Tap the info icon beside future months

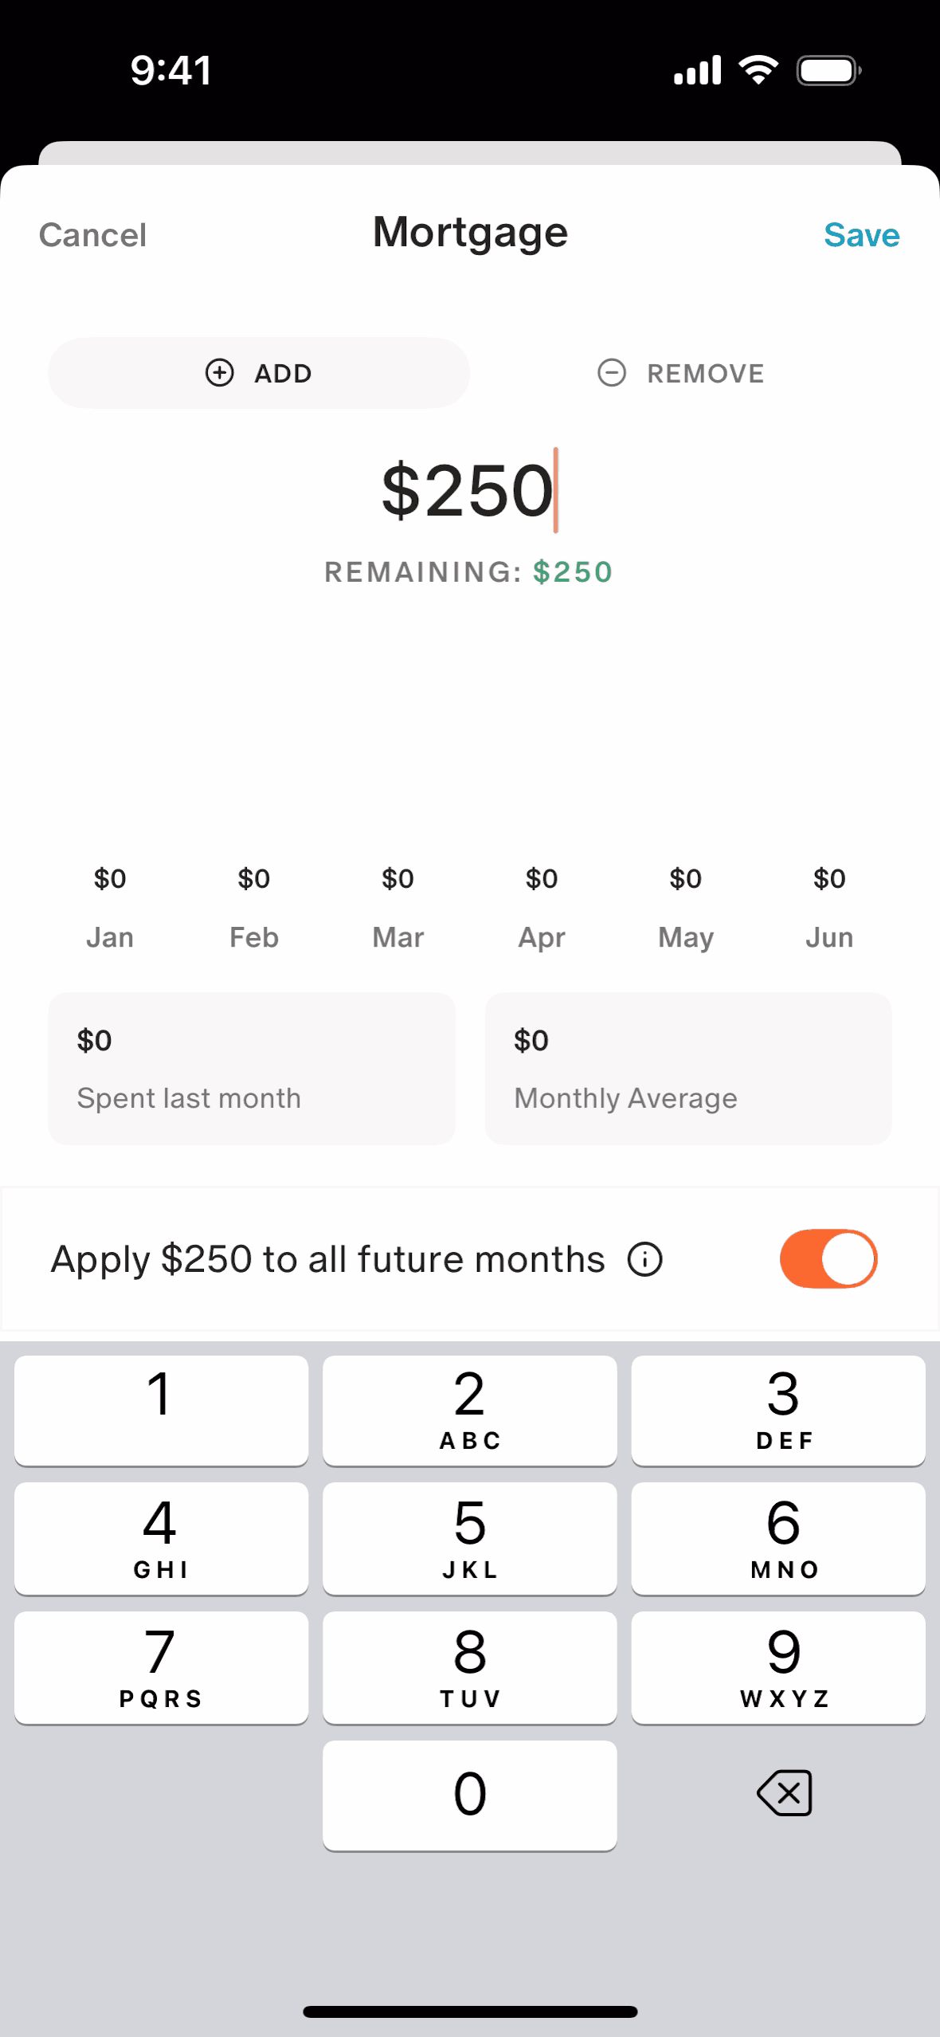[x=644, y=1260]
